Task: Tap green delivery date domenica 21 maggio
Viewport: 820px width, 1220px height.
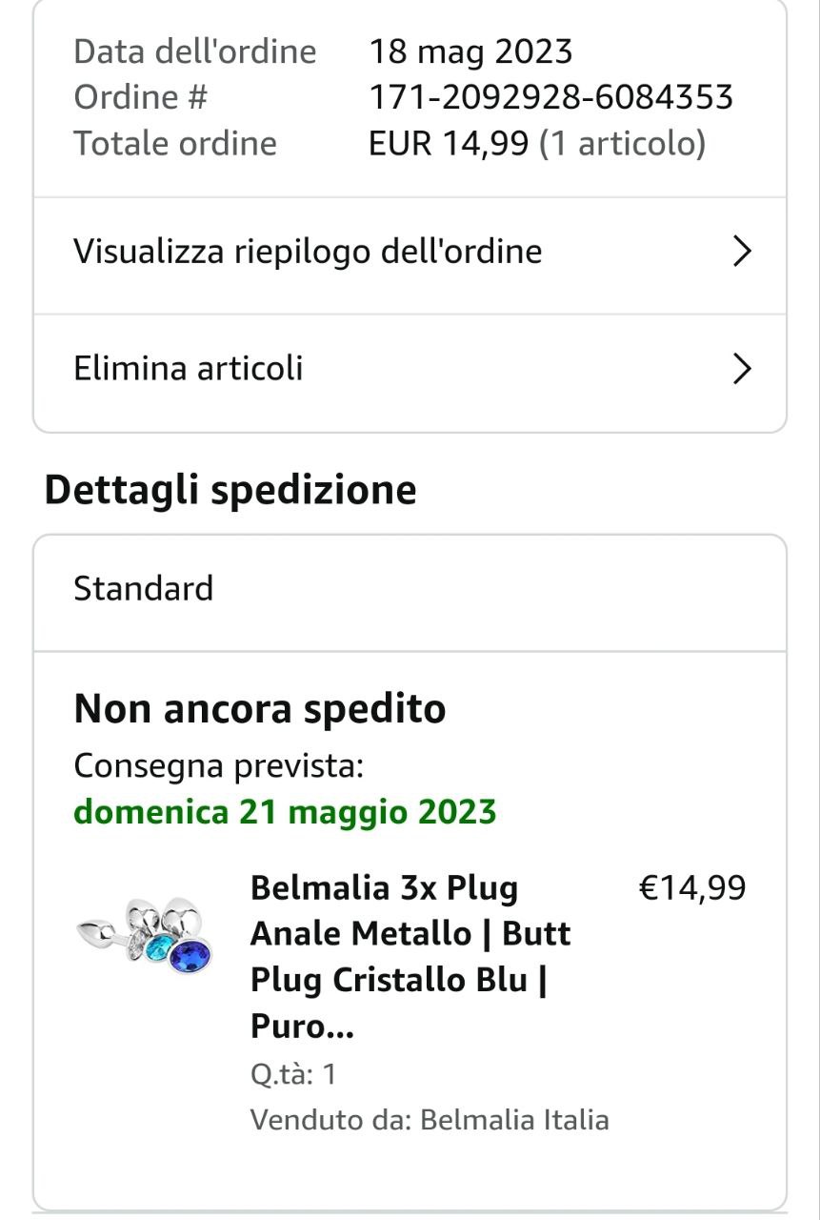Action: pos(285,812)
